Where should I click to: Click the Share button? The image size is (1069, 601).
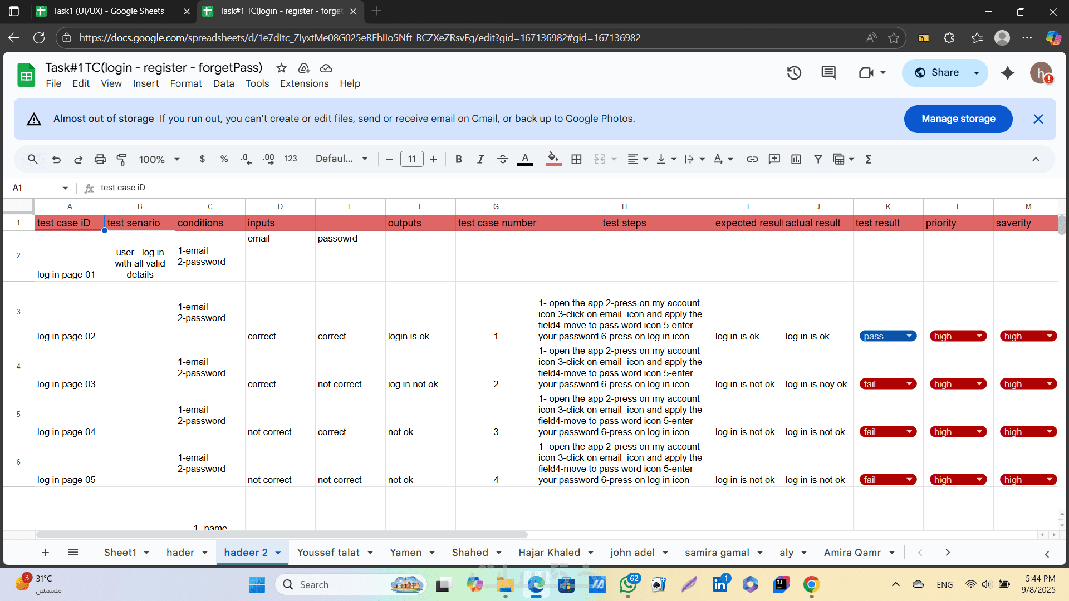[937, 73]
